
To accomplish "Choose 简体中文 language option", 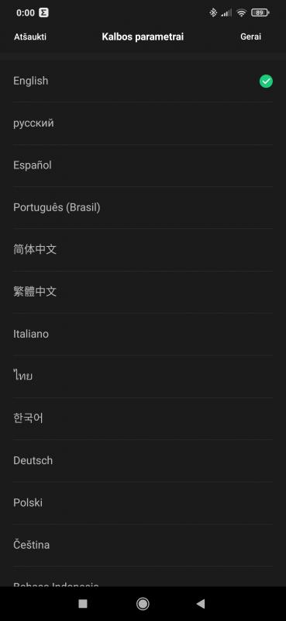I will [143, 249].
